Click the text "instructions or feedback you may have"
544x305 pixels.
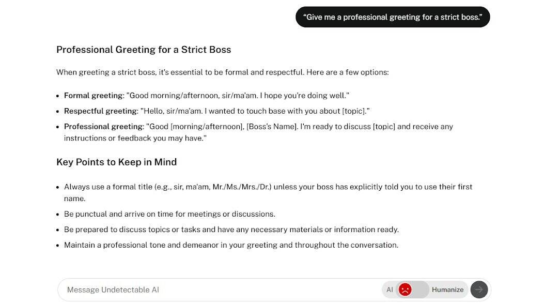pyautogui.click(x=135, y=138)
